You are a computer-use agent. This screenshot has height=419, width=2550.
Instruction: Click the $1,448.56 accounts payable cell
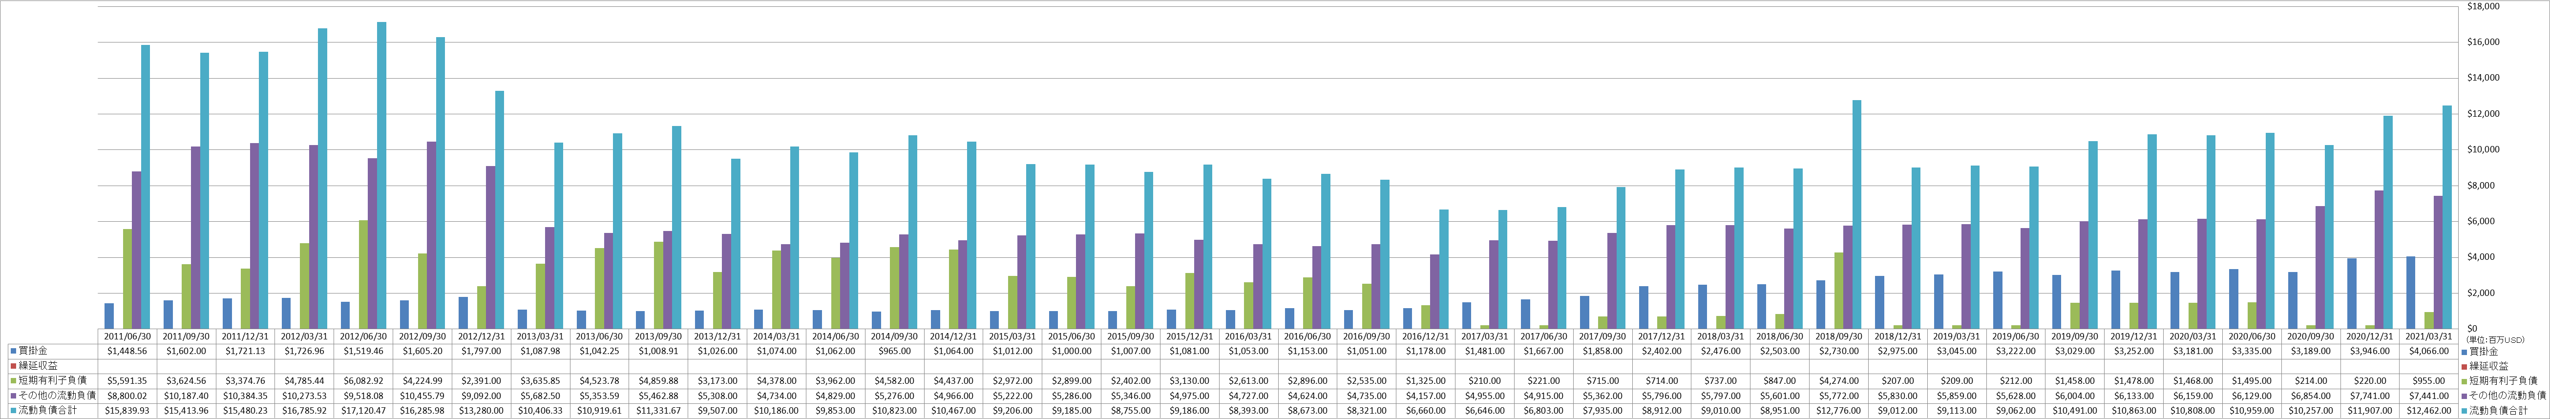tap(128, 351)
